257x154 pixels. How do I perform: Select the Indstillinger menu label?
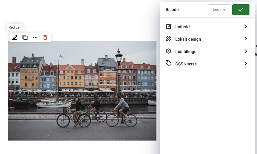(187, 51)
